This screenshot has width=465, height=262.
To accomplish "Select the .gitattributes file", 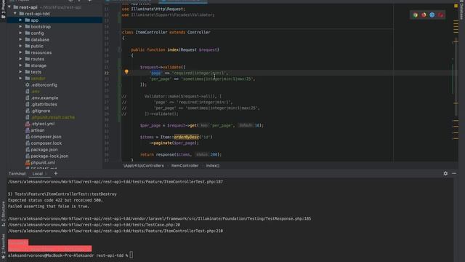I will pos(44,105).
